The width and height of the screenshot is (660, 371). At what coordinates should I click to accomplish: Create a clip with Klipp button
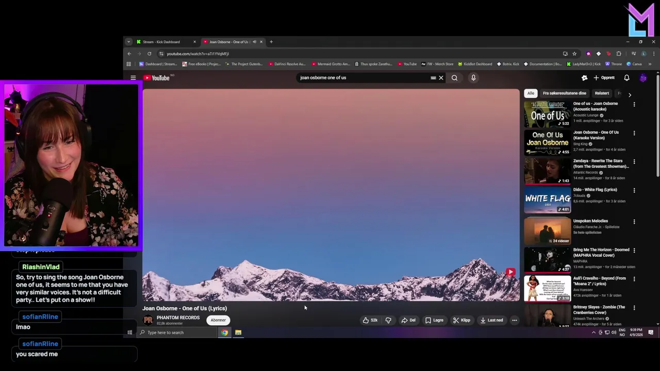tap(461, 320)
